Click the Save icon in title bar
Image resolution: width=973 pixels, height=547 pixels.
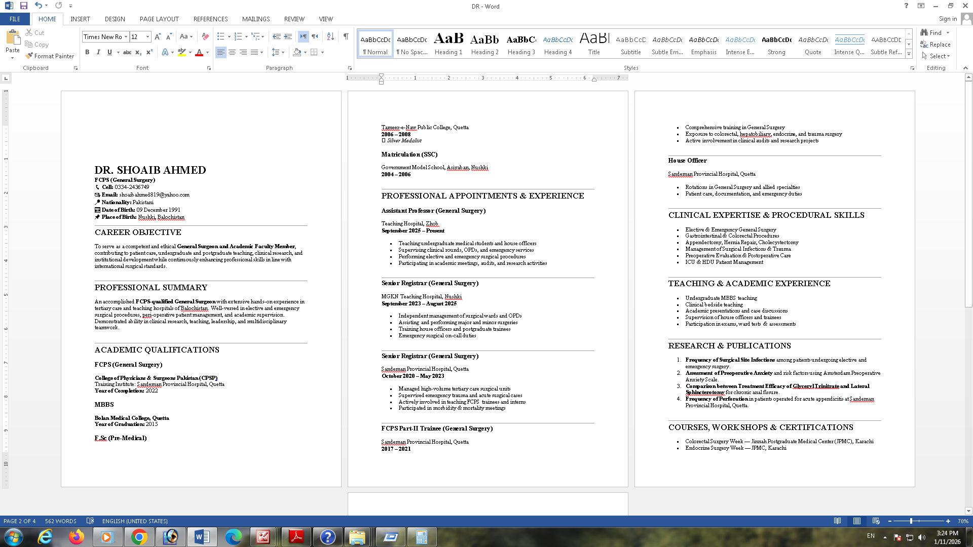[x=23, y=6]
